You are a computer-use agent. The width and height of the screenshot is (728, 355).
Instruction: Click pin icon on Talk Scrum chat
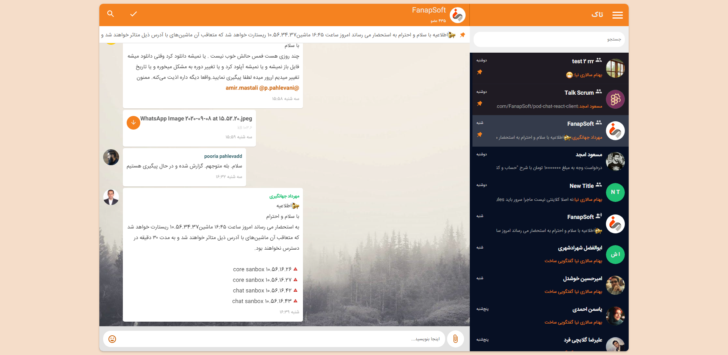click(480, 103)
